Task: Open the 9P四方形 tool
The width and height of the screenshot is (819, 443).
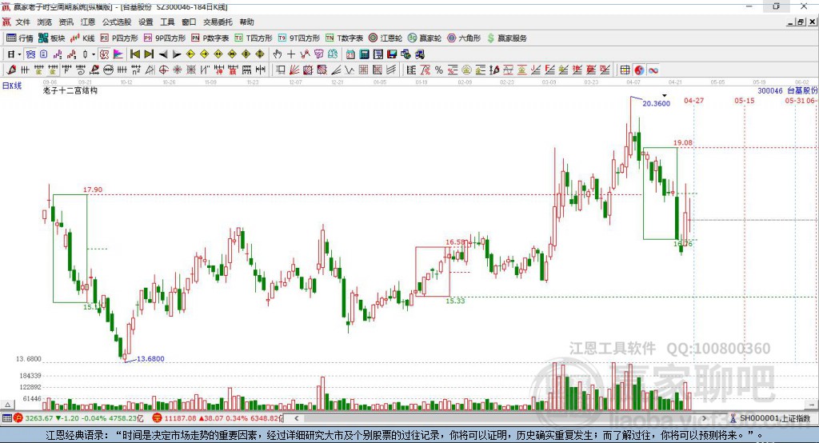Action: (165, 38)
